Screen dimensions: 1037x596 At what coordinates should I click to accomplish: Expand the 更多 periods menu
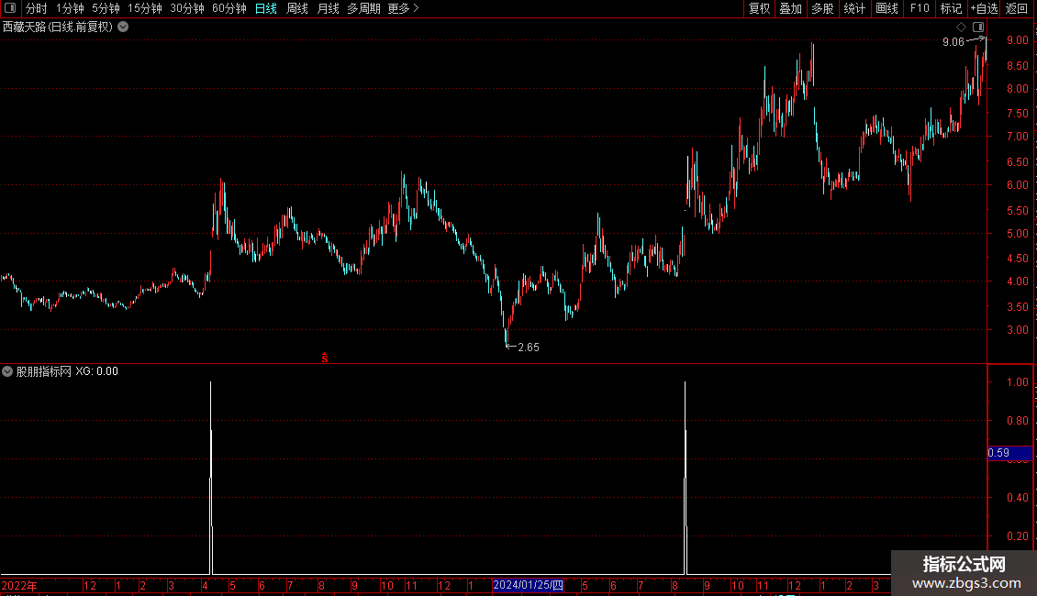coord(403,8)
